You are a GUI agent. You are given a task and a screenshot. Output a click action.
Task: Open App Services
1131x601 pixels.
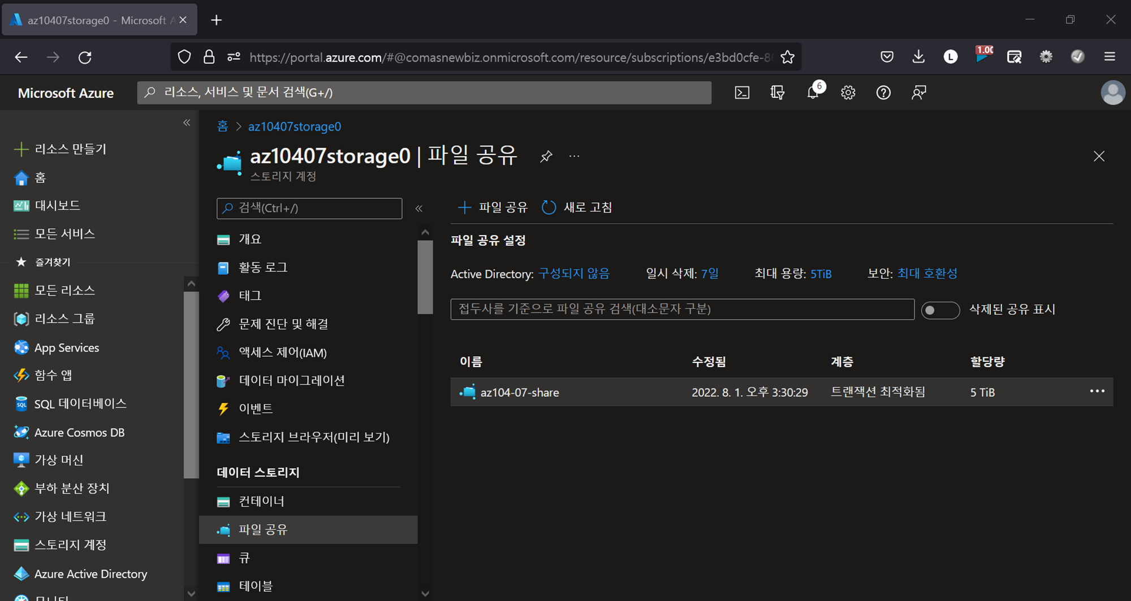pyautogui.click(x=57, y=348)
